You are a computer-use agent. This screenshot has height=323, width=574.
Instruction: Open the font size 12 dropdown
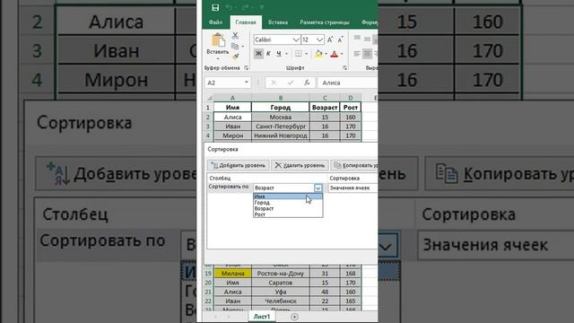pyautogui.click(x=319, y=39)
